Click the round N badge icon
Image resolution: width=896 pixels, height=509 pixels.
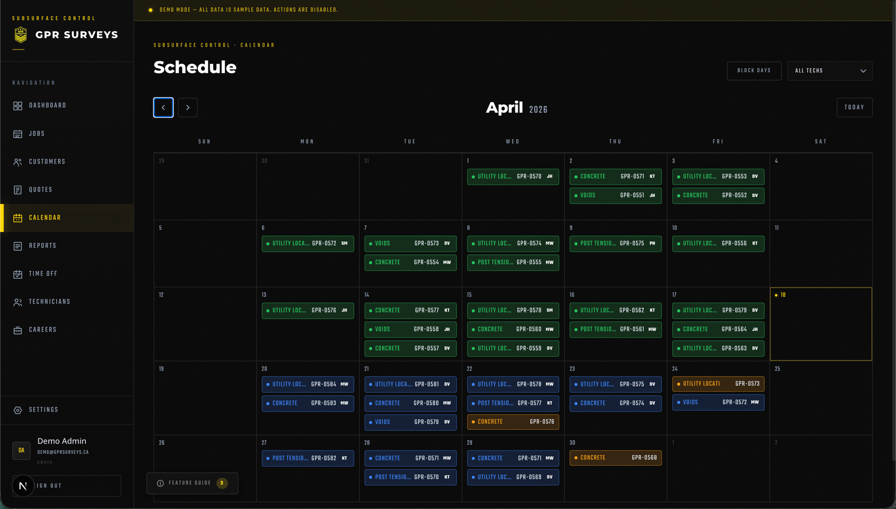coord(23,486)
